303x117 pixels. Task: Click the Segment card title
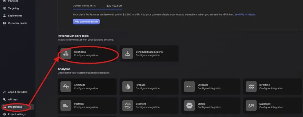click(x=141, y=104)
